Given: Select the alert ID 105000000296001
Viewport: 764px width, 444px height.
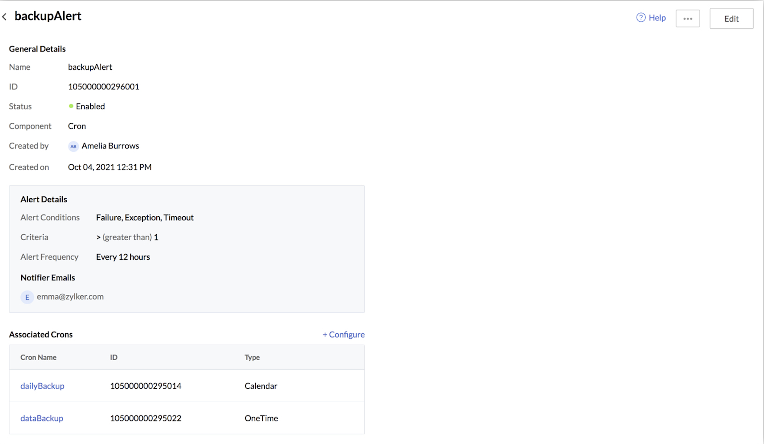Looking at the screenshot, I should (x=103, y=87).
